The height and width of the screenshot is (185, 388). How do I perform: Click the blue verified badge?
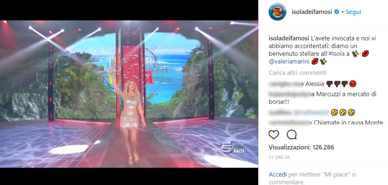coord(337,12)
